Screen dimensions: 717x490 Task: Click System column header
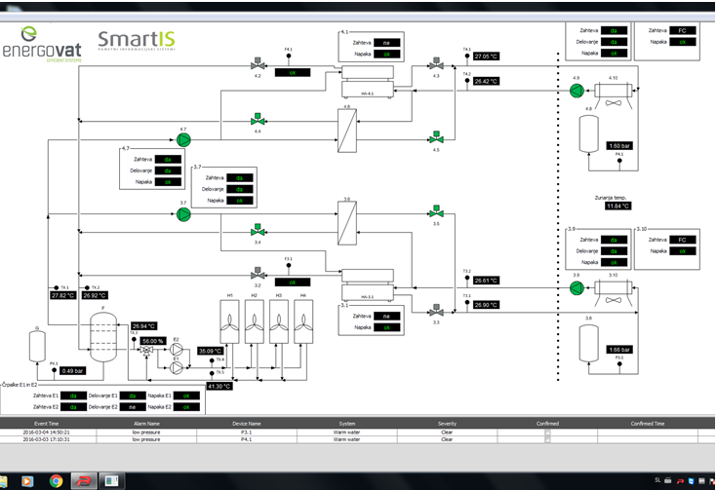tap(347, 424)
